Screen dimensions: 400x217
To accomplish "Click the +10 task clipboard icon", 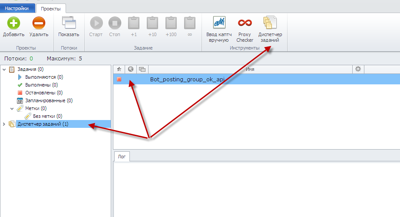I will (x=152, y=23).
